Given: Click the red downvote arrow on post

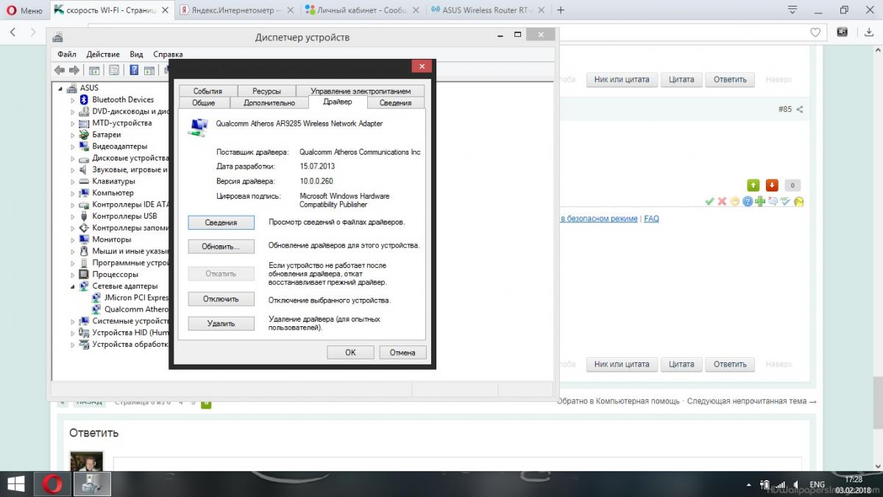Looking at the screenshot, I should pos(772,185).
